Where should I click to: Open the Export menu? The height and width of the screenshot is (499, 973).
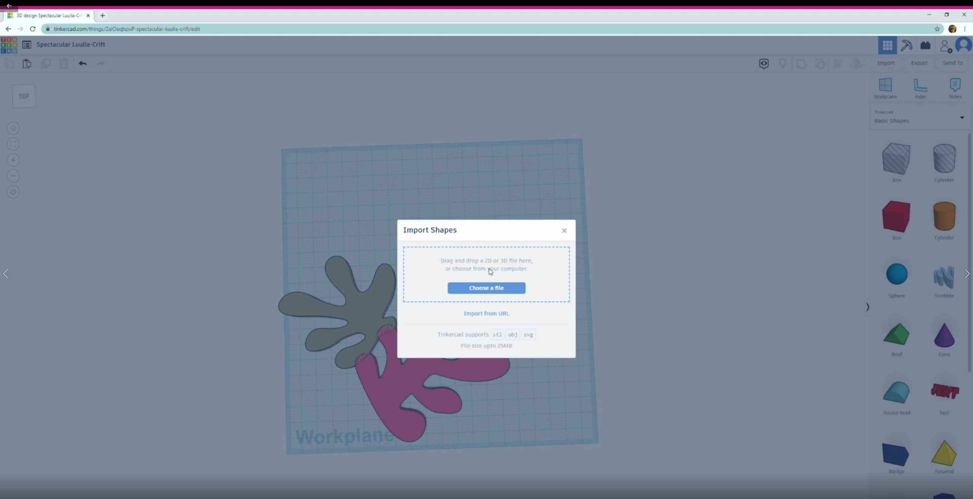[919, 63]
